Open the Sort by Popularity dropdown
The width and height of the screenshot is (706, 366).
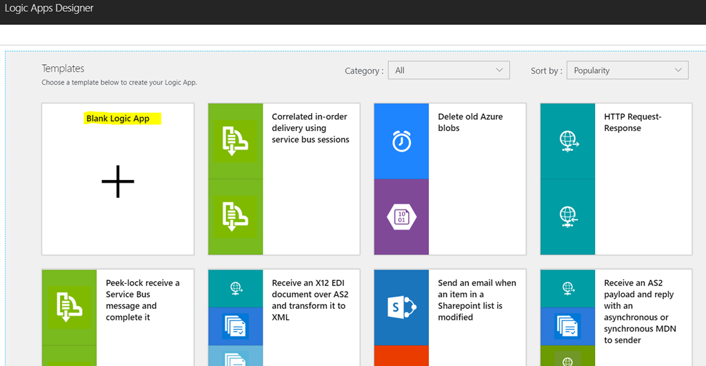pyautogui.click(x=627, y=70)
